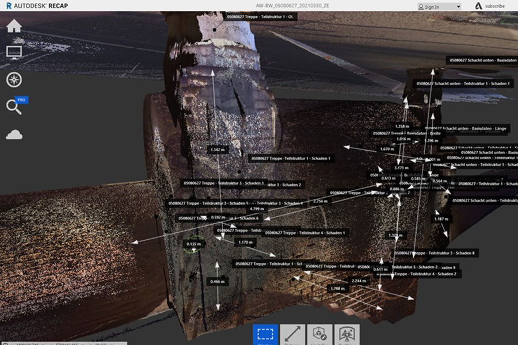This screenshot has width=518, height=345.
Task: Click the Search magnifier PRO icon
Action: tap(14, 106)
